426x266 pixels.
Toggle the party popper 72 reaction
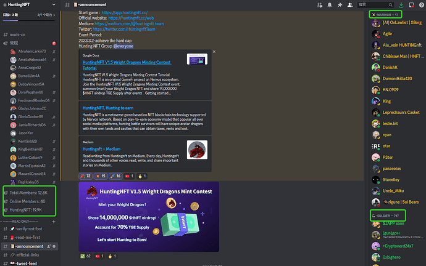coord(85,176)
